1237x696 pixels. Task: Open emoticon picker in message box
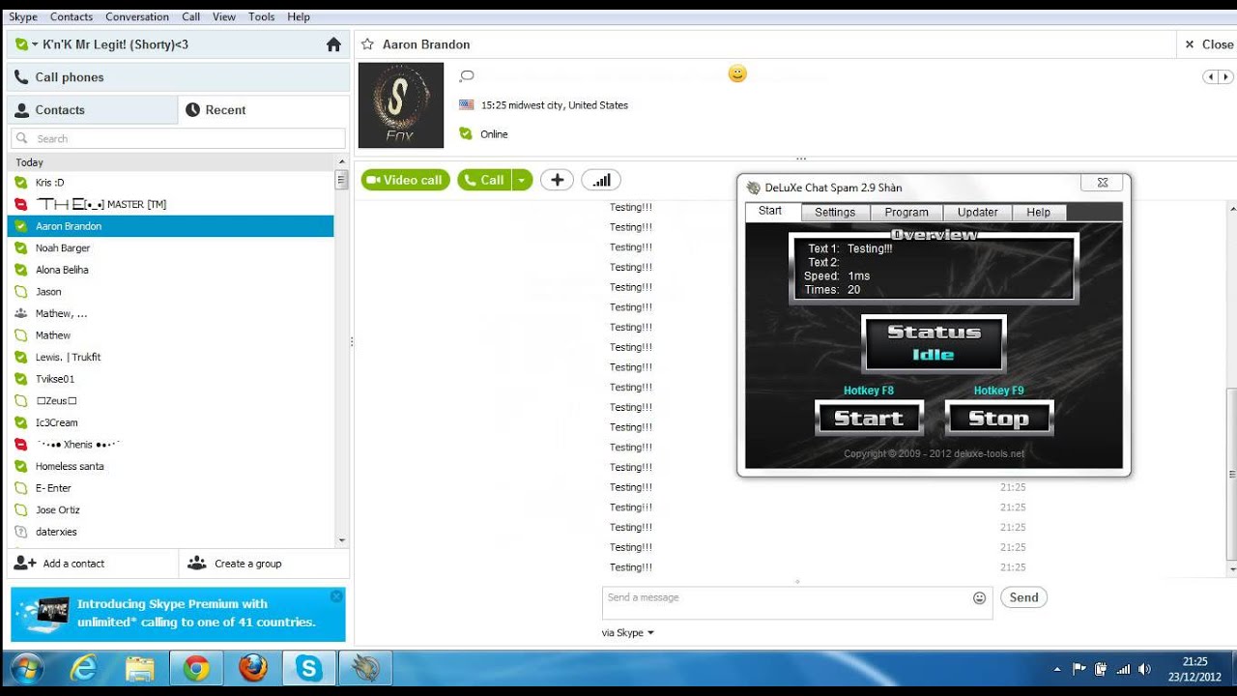pyautogui.click(x=979, y=598)
